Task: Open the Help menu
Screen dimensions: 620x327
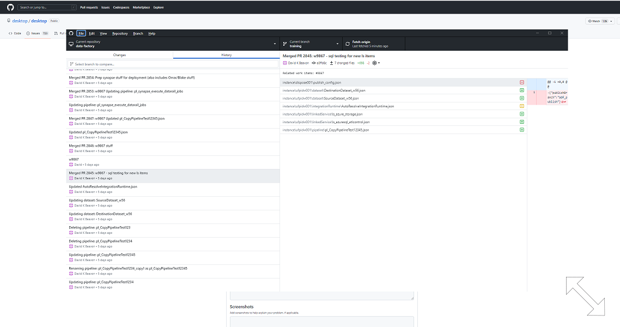Action: click(152, 33)
